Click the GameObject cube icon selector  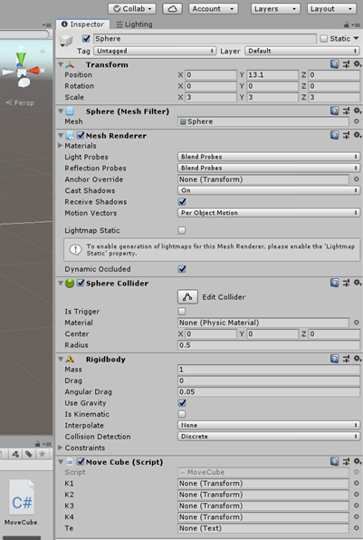(66, 41)
